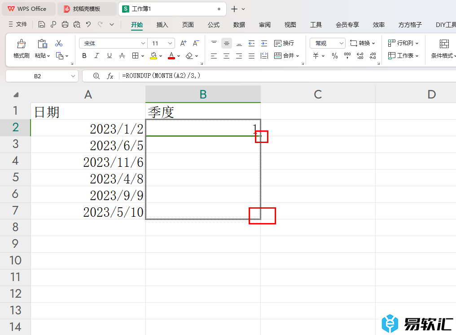The height and width of the screenshot is (335, 456).
Task: Switch to 插入 Insert tab
Action: coord(162,25)
